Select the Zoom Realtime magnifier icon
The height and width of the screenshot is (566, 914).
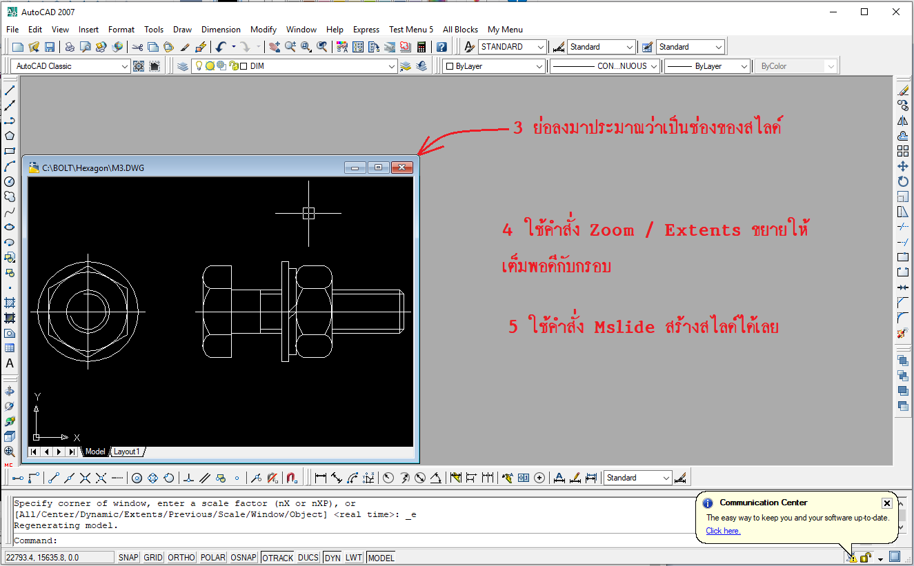coord(290,47)
